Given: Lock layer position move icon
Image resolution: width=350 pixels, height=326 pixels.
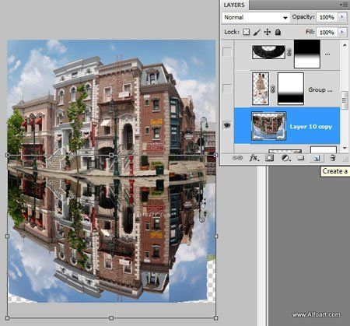Looking at the screenshot, I should click(268, 32).
